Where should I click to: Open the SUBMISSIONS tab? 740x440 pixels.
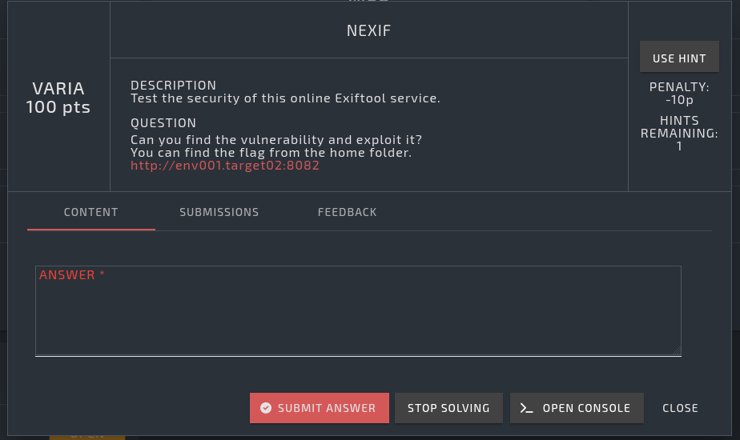(x=219, y=213)
